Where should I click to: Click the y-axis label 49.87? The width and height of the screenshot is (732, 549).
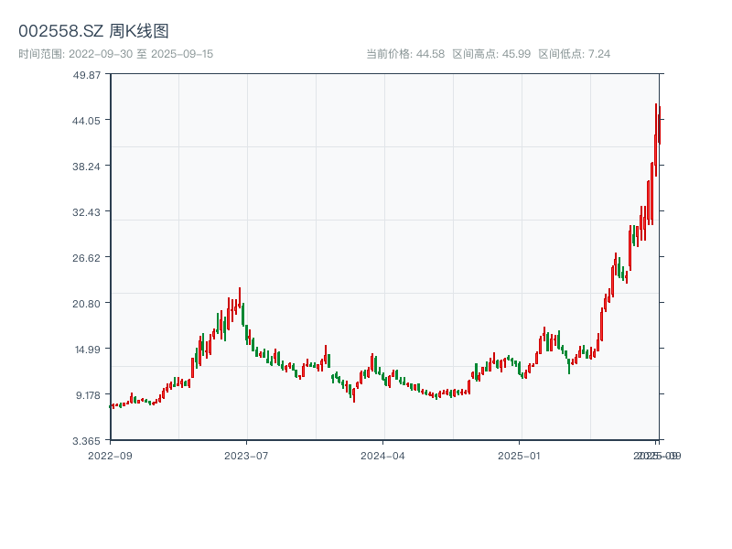[86, 75]
